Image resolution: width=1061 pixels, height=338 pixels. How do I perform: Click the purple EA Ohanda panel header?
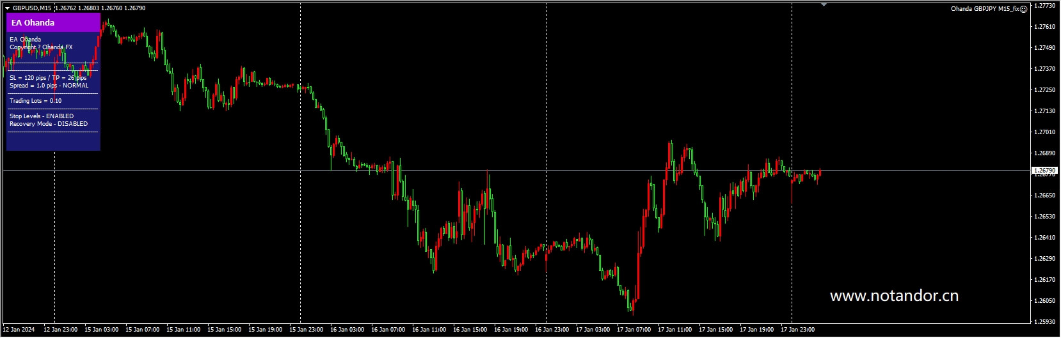tap(53, 22)
